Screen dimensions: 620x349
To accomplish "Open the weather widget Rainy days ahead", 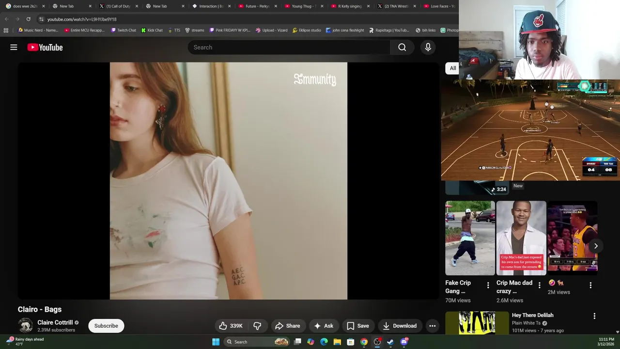I will point(25,342).
